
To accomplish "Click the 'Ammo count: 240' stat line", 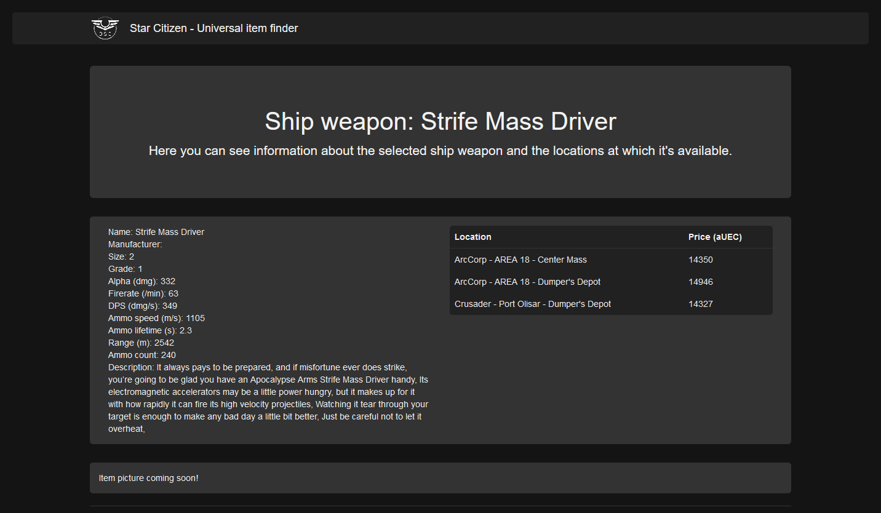I will coord(142,355).
